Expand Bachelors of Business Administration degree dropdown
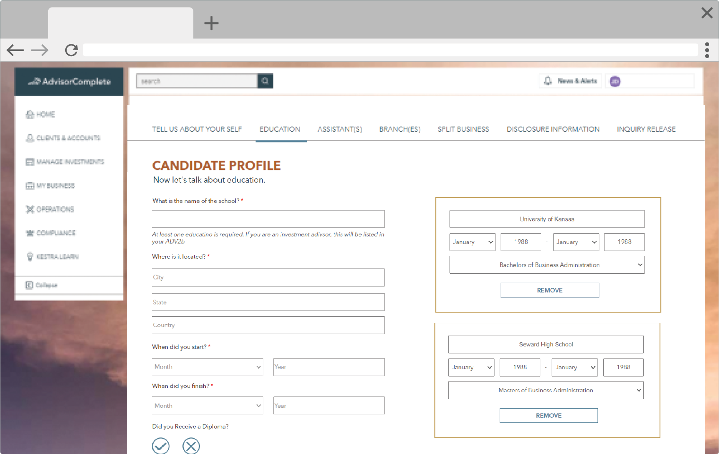 click(547, 265)
